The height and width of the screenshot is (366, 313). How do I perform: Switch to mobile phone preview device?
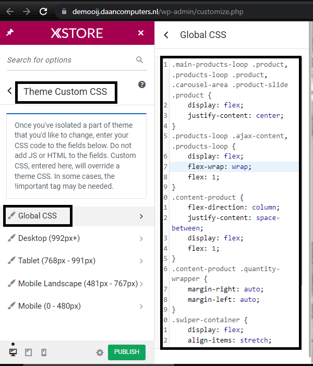click(x=44, y=352)
